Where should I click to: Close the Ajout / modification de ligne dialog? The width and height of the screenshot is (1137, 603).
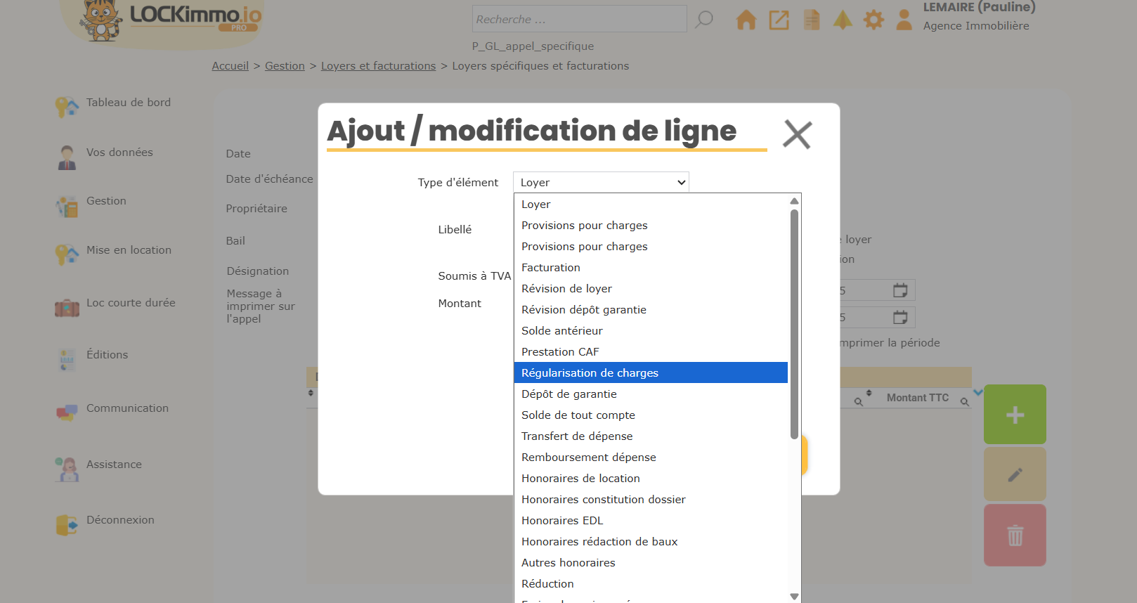click(x=797, y=134)
